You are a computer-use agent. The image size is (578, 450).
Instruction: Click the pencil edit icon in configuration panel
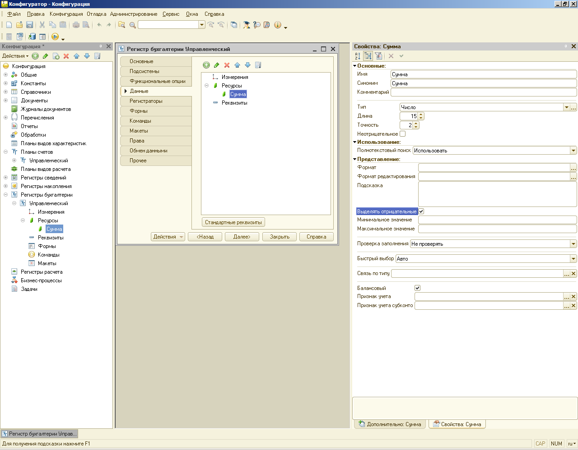pos(45,56)
